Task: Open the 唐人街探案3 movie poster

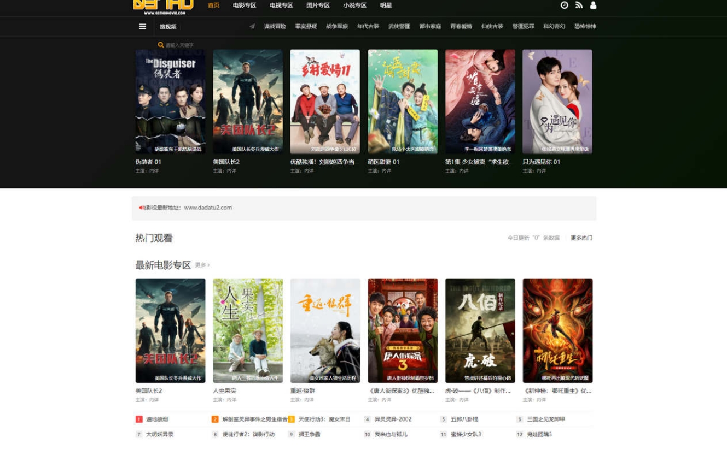Action: point(403,330)
